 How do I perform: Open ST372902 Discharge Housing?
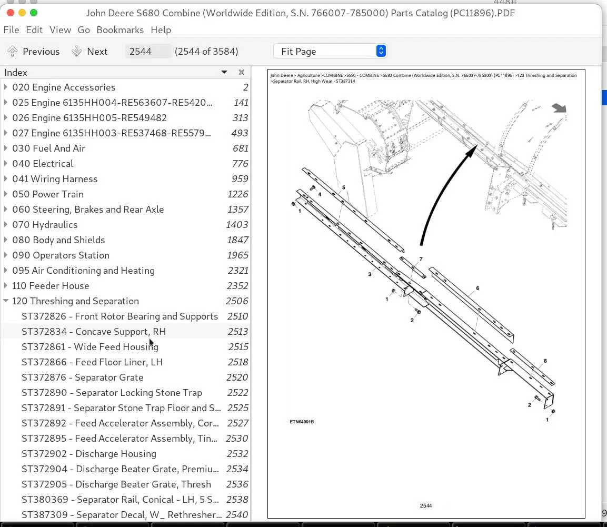[125, 454]
